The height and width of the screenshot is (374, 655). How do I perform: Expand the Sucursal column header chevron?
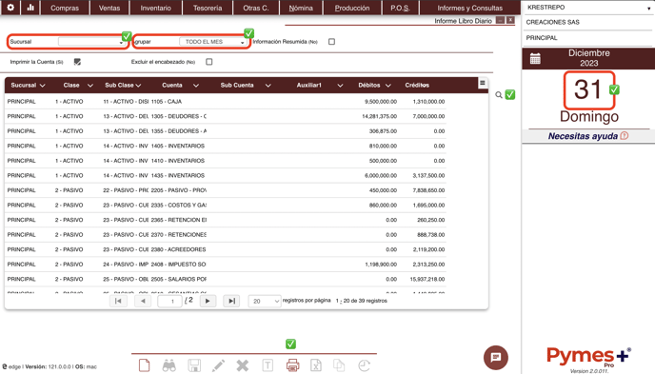click(42, 85)
